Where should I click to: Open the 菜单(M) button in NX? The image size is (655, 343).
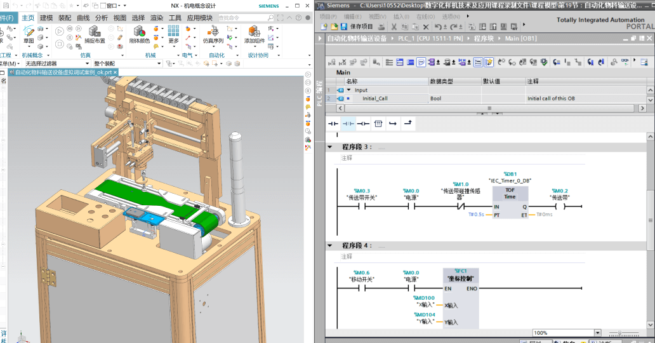click(x=9, y=64)
